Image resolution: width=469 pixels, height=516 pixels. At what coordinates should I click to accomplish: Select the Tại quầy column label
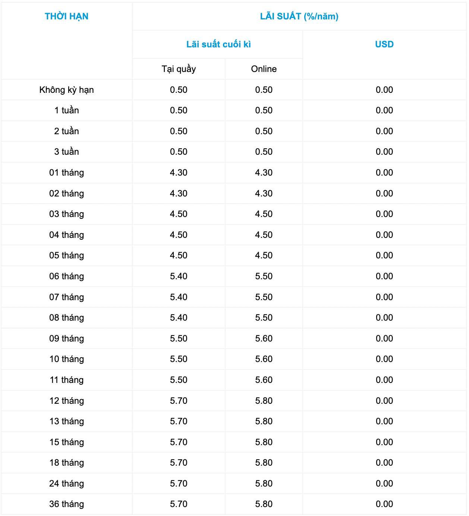[x=179, y=69]
